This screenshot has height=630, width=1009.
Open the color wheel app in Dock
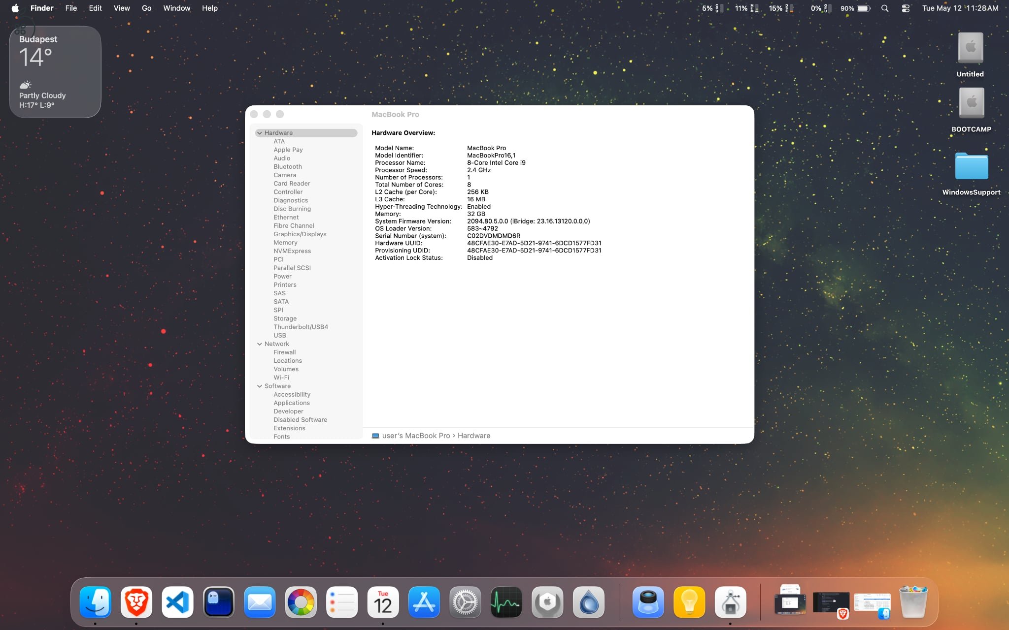(x=301, y=602)
